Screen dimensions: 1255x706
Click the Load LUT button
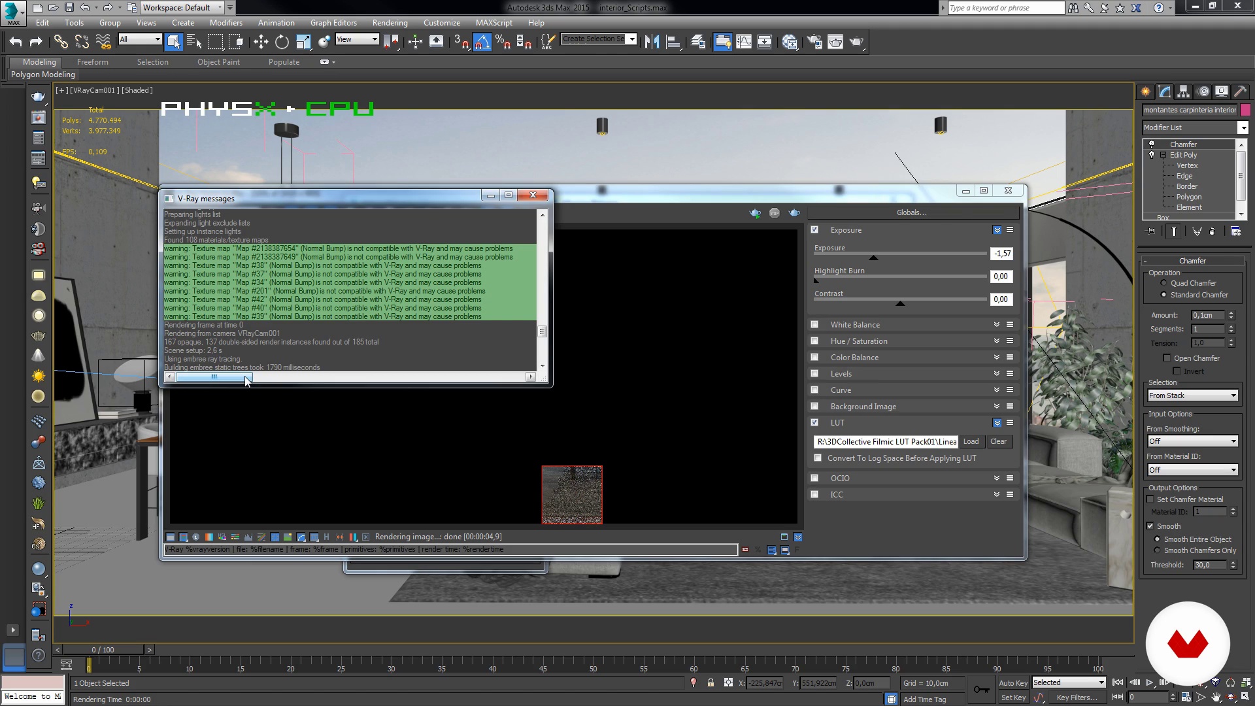point(971,442)
